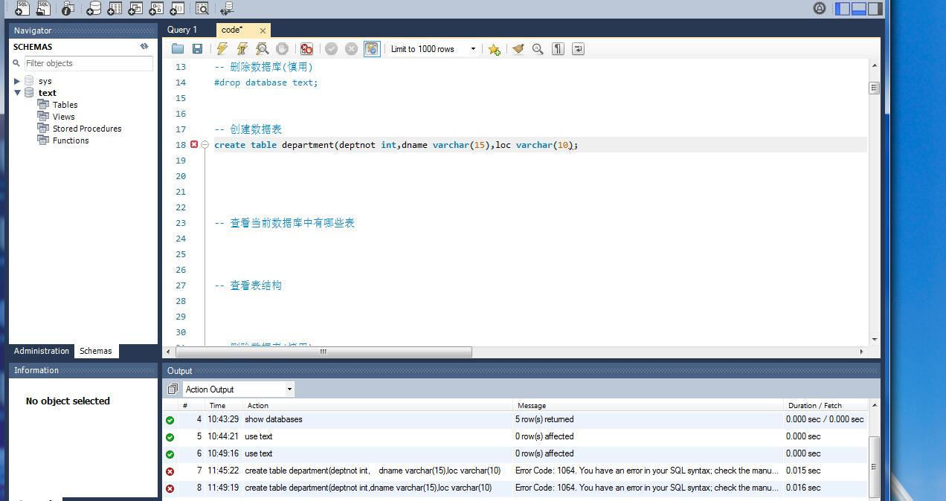Toggle invisible characters pilcrow icon

coord(558,49)
